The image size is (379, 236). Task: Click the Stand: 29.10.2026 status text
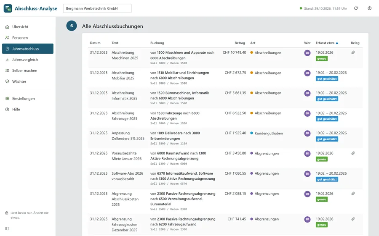326,8
